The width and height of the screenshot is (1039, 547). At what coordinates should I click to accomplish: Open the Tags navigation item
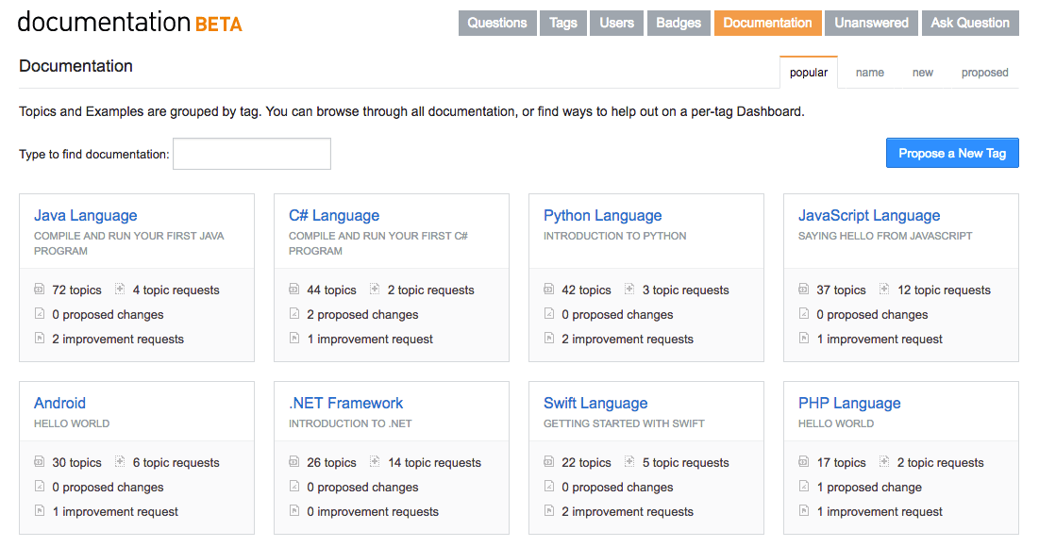coord(563,24)
